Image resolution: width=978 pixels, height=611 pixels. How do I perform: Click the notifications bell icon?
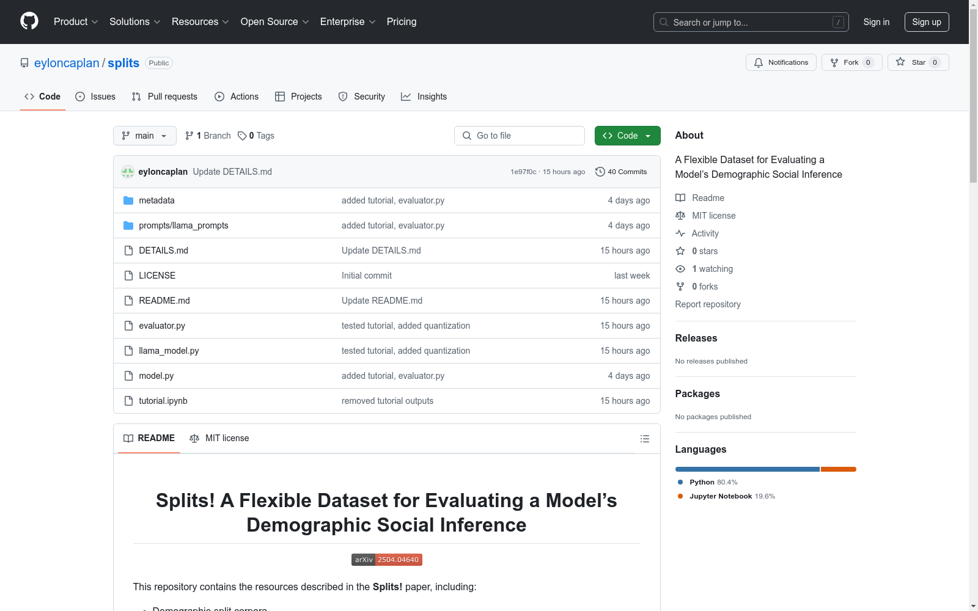(x=759, y=62)
